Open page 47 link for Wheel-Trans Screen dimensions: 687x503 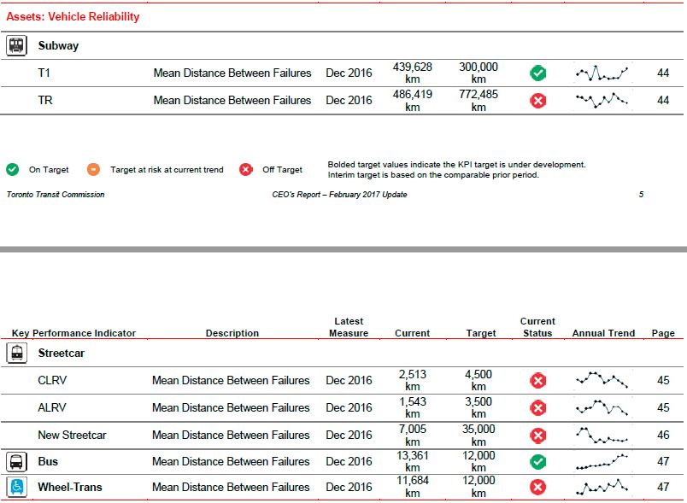663,488
